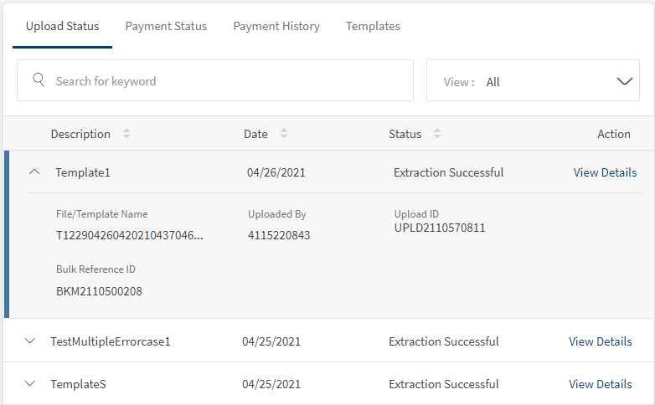
Task: View Details for TestMultipleErrorcase1
Action: tap(600, 341)
